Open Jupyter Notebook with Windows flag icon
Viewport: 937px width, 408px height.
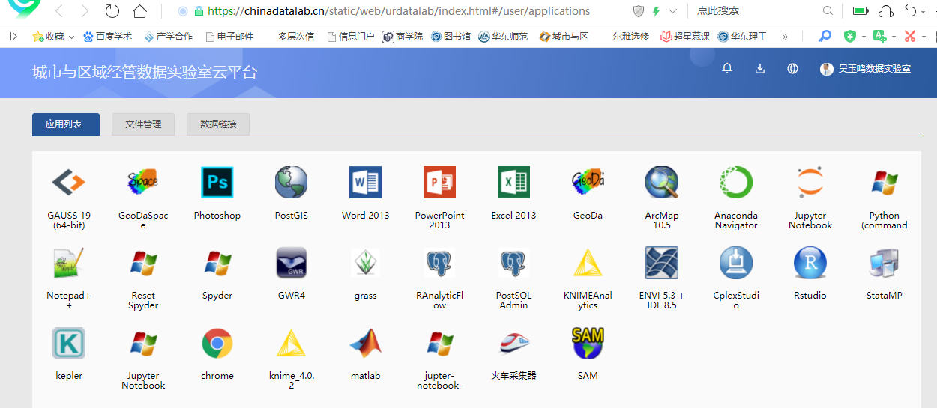143,343
